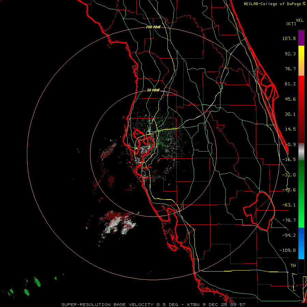Click the -63.1 legend value
307x307 pixels.
[x=289, y=205]
